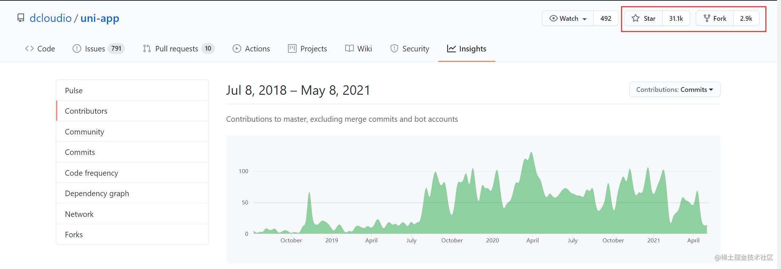Click the Security shield icon
The width and height of the screenshot is (781, 269).
(x=394, y=48)
